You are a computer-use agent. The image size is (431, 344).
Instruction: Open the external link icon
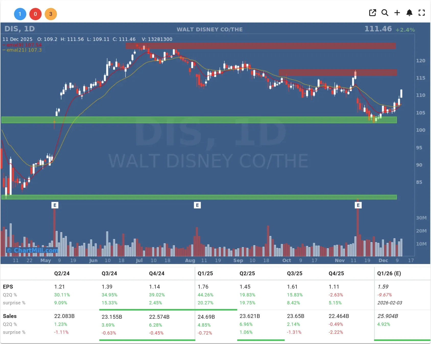tap(373, 13)
